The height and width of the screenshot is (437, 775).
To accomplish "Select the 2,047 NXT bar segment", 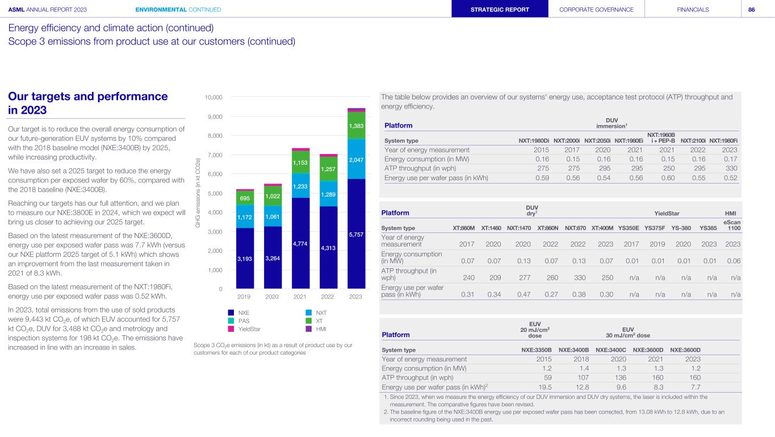I will tap(355, 160).
